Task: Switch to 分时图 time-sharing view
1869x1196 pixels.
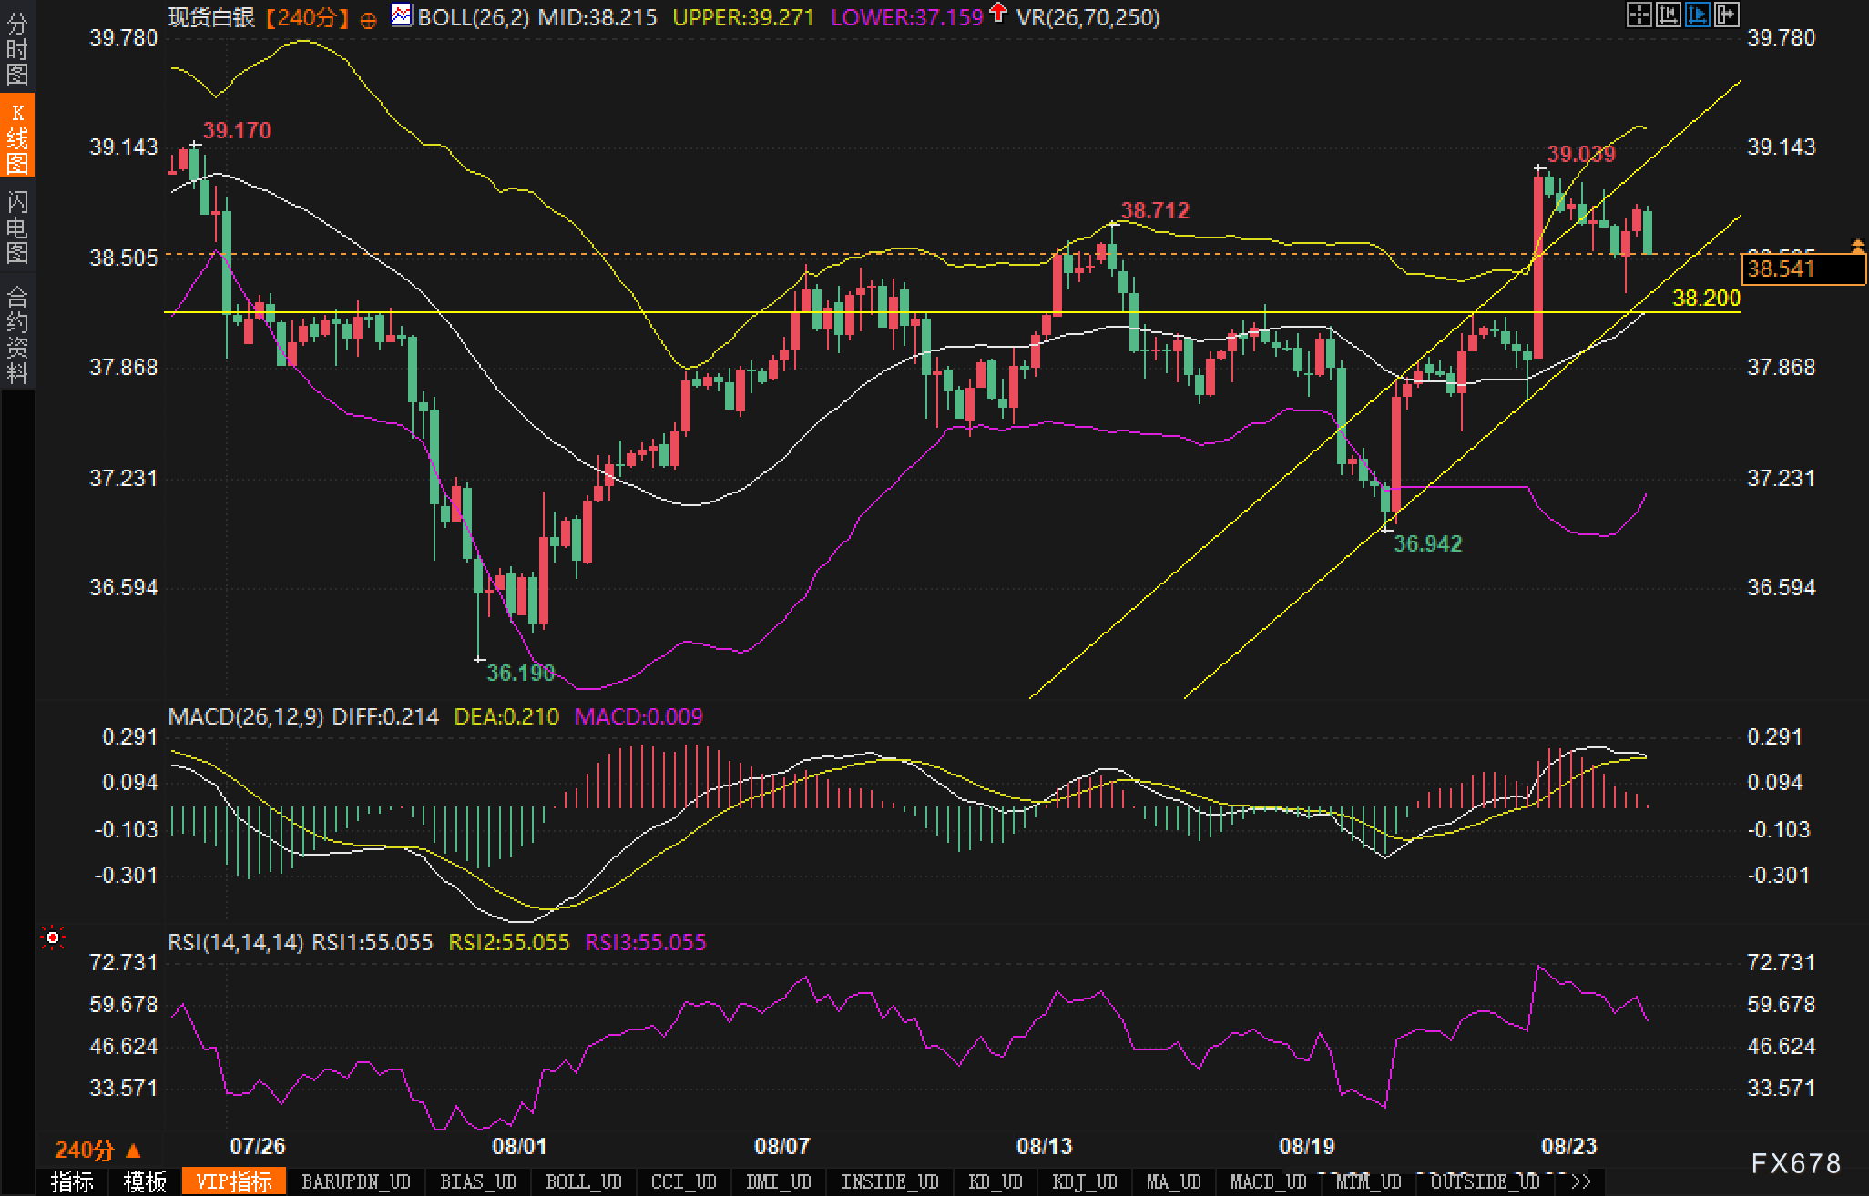Action: coord(17,48)
